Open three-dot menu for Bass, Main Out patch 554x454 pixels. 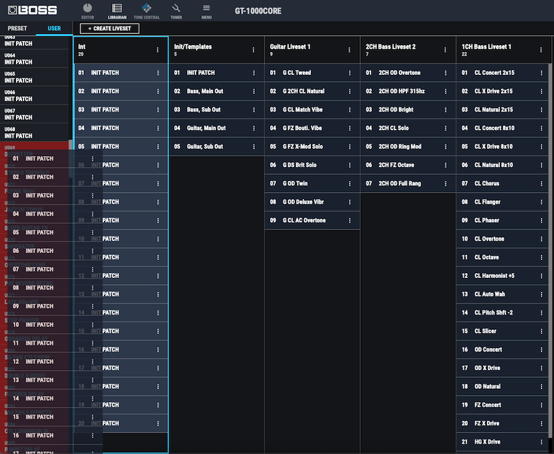253,91
